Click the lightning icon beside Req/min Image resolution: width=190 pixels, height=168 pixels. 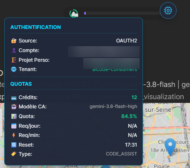click(14, 135)
